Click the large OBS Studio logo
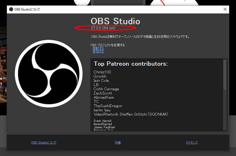 (49, 74)
